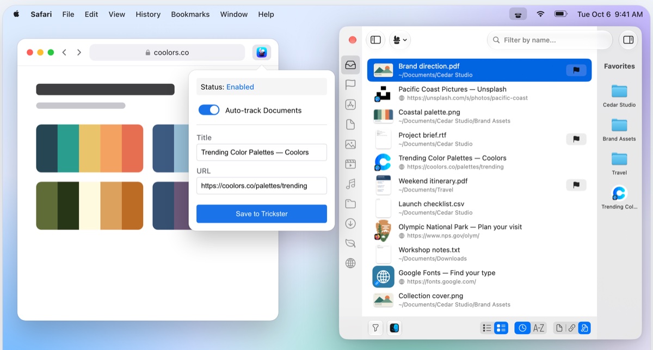Go back in Safari window
653x350 pixels.
(64, 52)
